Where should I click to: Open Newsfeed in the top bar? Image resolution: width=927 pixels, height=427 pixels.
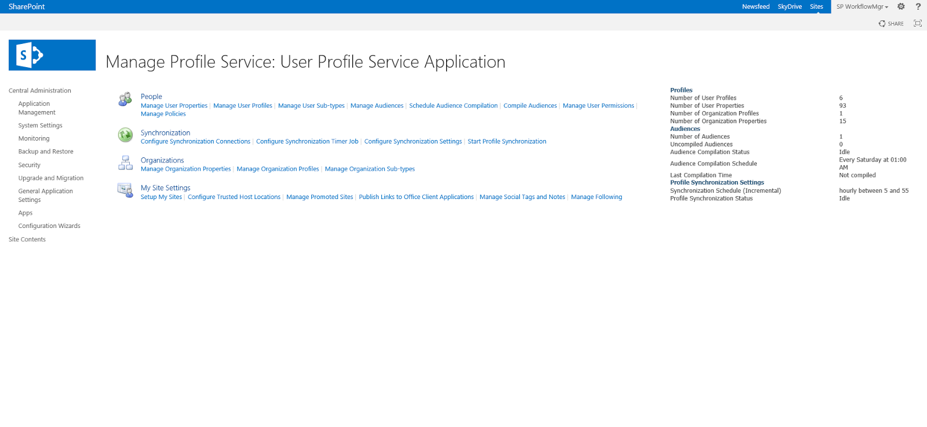click(756, 7)
